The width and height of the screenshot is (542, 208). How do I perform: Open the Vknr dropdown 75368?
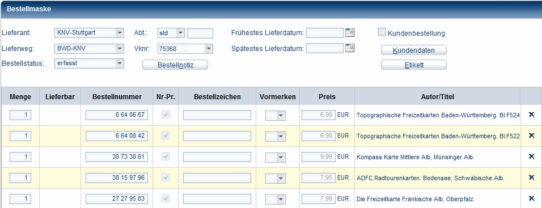tap(209, 49)
